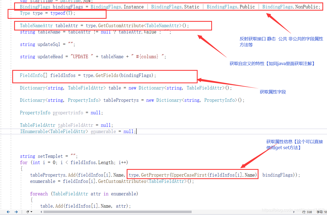The height and width of the screenshot is (215, 327).
Task: Click the 'string updateSql' line
Action: pyautogui.click(x=48, y=44)
